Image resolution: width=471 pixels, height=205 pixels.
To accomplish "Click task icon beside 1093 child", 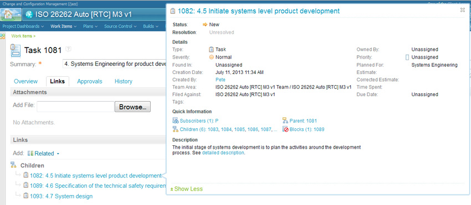I will [26, 196].
